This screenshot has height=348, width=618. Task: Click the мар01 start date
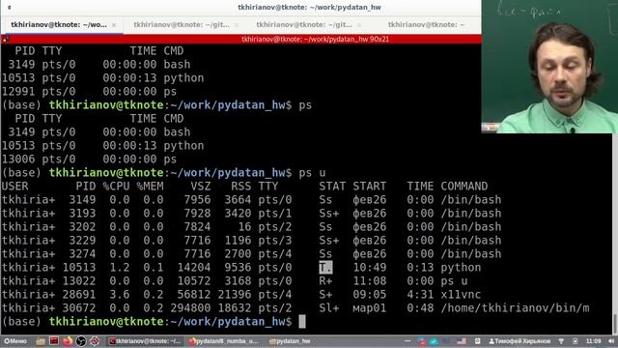(370, 307)
